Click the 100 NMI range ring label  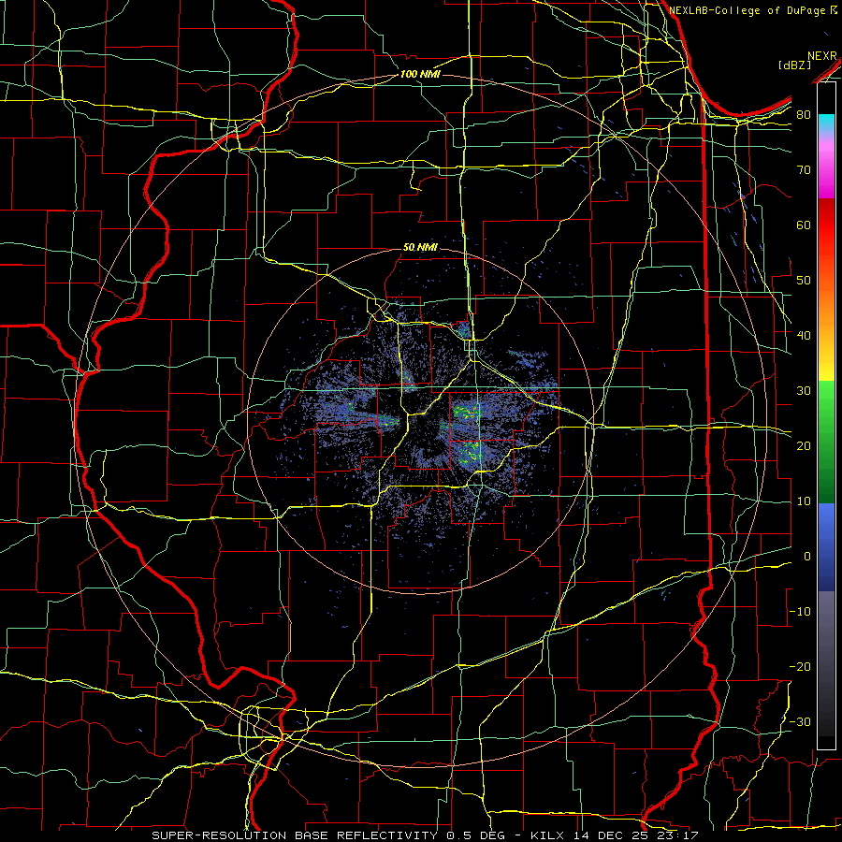[420, 74]
